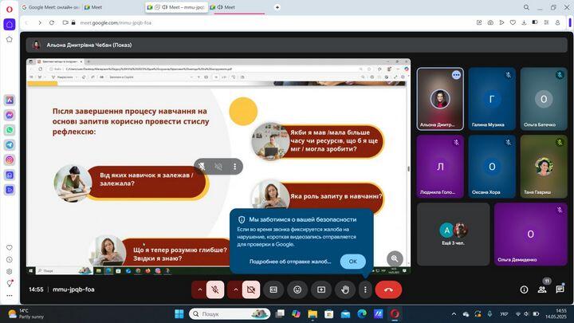Open Opera profile icon in toolbar
The height and width of the screenshot is (323, 574).
[557, 22]
